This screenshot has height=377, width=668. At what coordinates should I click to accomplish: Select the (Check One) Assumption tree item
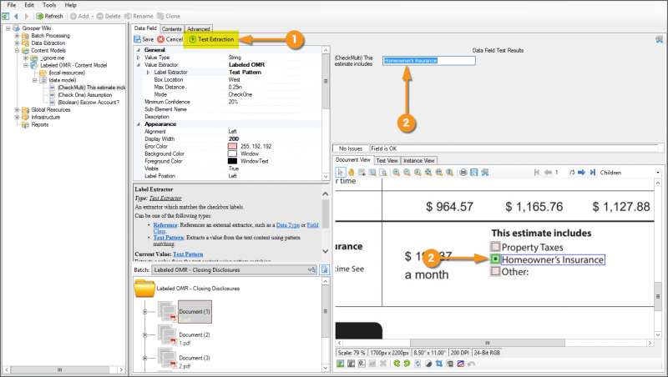pyautogui.click(x=85, y=95)
